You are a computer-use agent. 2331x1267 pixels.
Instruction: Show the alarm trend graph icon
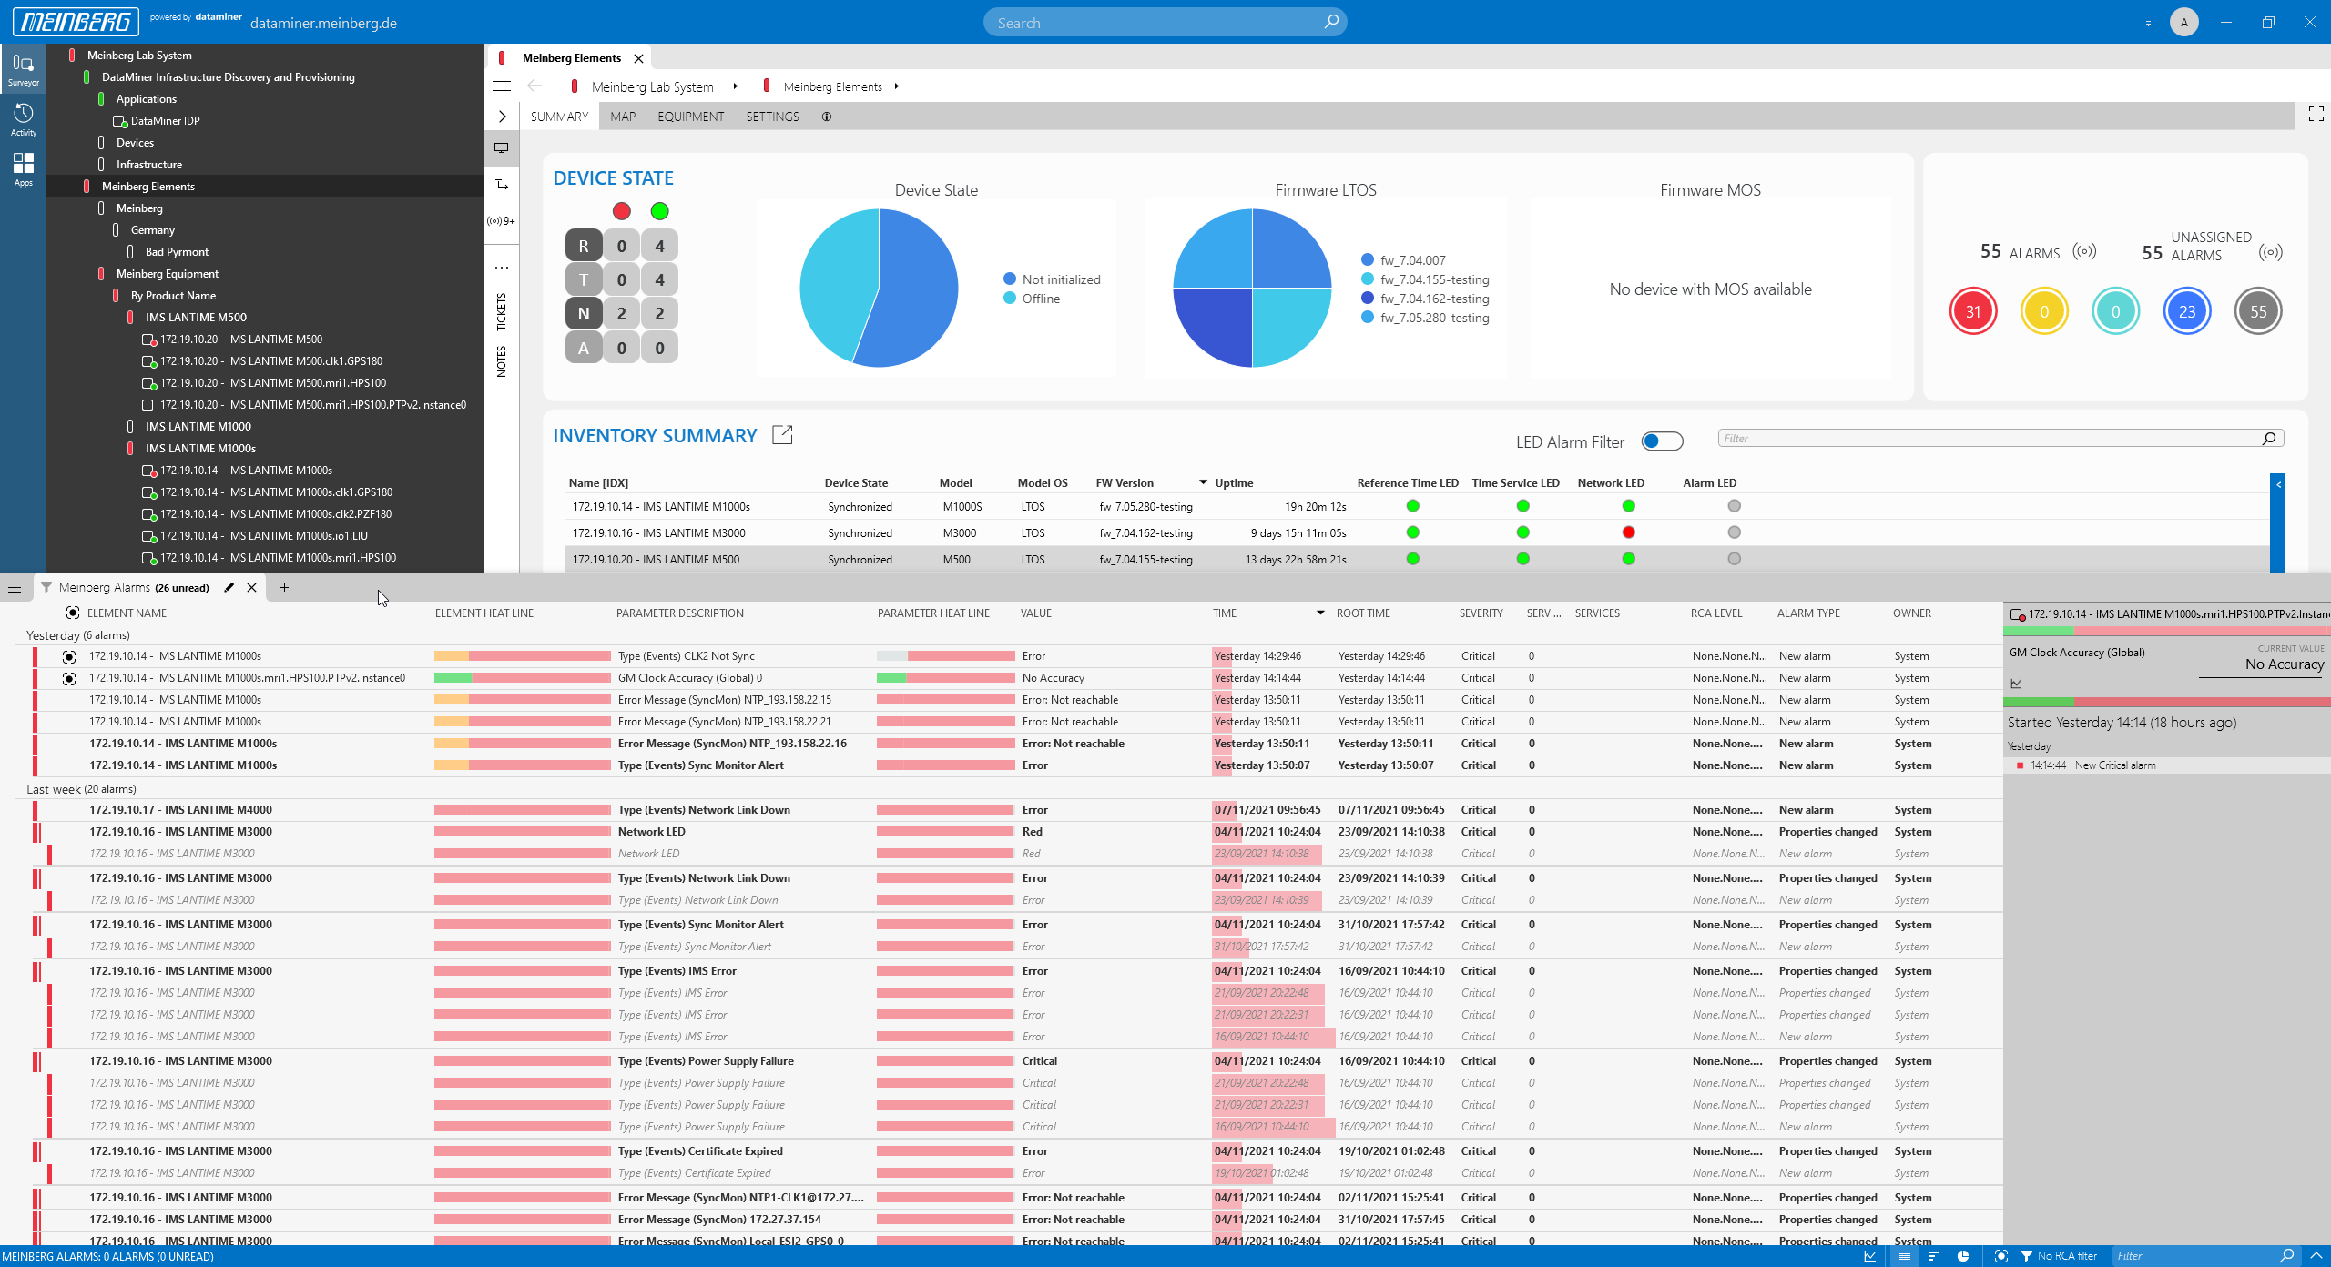1870,1256
